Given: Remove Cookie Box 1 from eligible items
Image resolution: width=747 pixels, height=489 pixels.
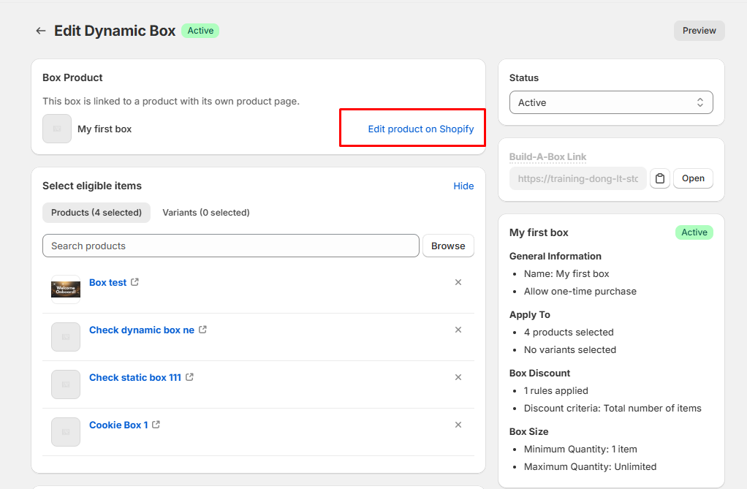Looking at the screenshot, I should coord(458,425).
